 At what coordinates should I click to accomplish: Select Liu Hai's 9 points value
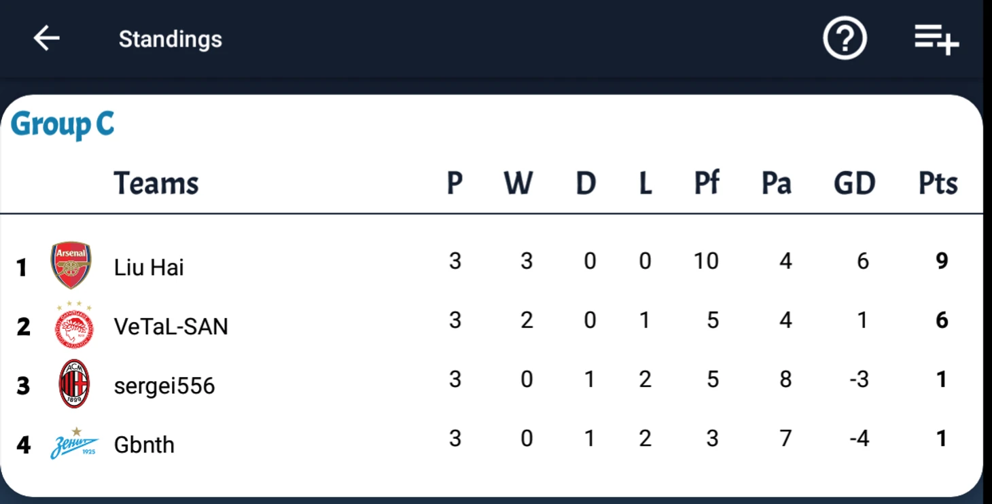(x=942, y=261)
